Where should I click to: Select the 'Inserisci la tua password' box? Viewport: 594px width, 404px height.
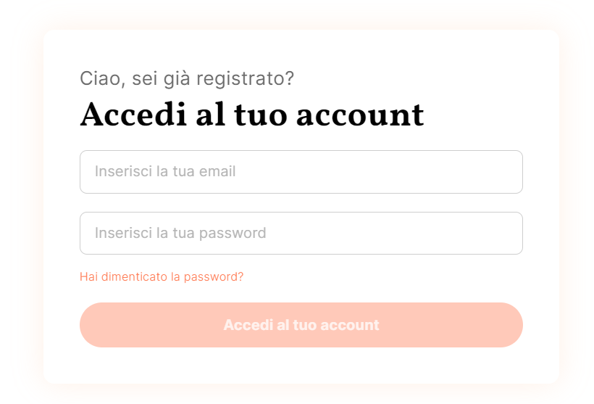[301, 233]
